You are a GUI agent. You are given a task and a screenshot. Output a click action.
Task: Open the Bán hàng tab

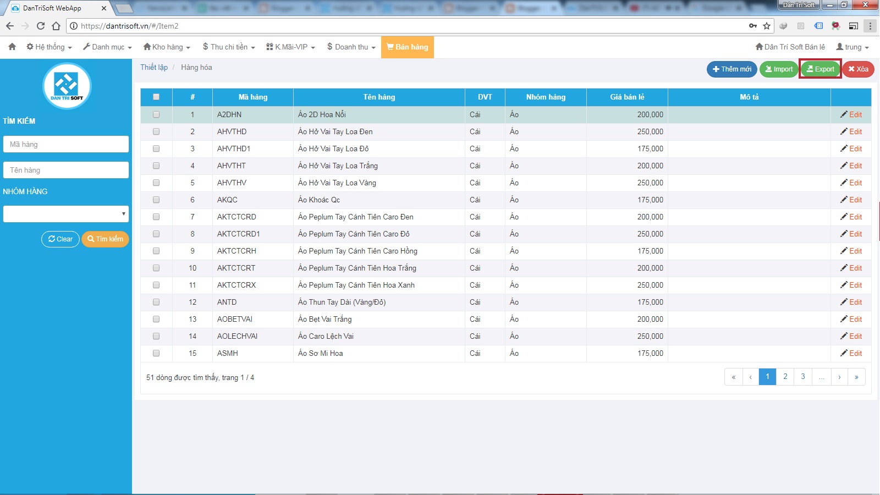[408, 47]
